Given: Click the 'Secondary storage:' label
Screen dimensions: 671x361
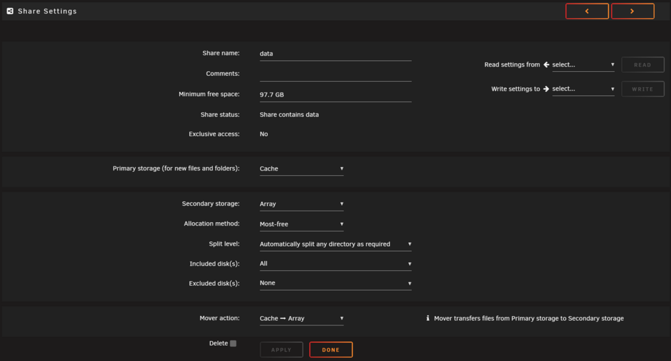Looking at the screenshot, I should (x=211, y=203).
